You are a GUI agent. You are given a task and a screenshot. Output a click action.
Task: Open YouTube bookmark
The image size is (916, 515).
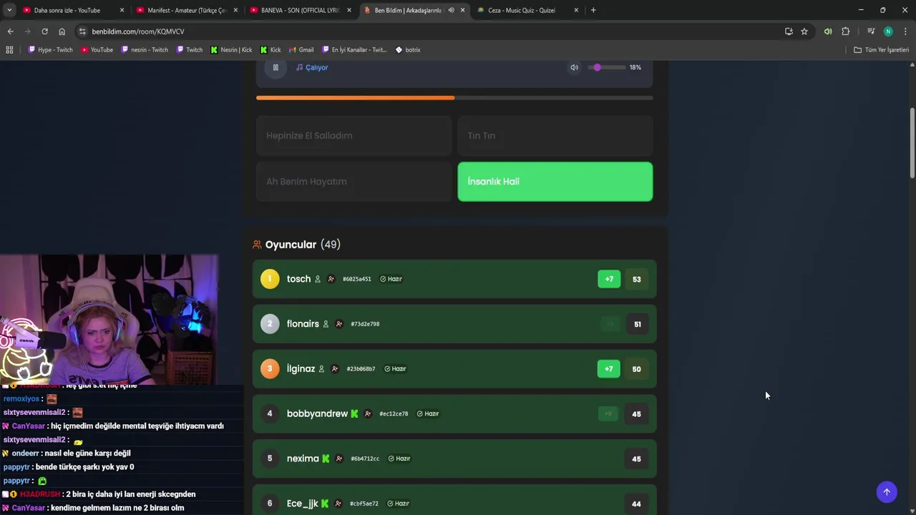(97, 50)
